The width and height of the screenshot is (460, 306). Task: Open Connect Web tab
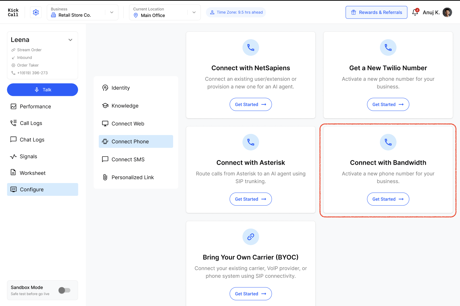click(x=136, y=123)
